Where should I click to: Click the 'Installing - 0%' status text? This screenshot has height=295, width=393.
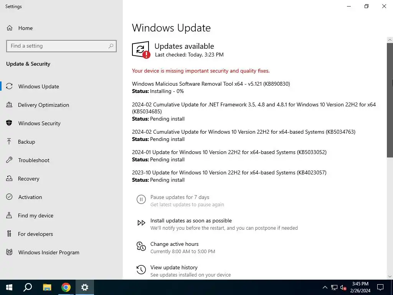[167, 91]
